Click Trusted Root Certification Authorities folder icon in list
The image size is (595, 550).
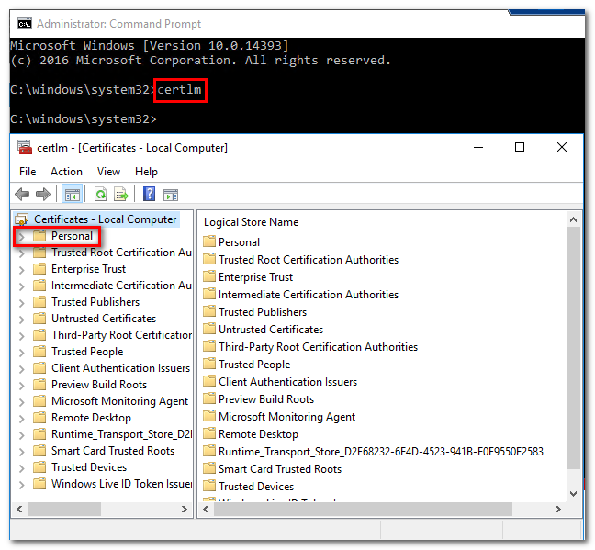click(x=209, y=259)
